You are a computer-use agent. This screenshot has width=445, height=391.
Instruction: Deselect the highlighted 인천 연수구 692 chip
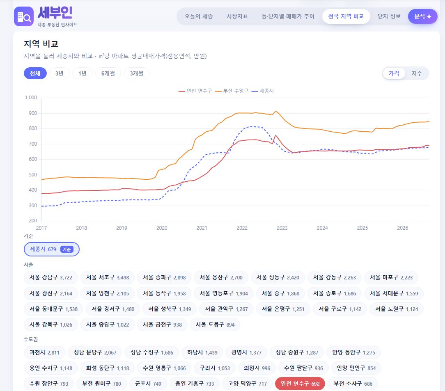[300, 384]
